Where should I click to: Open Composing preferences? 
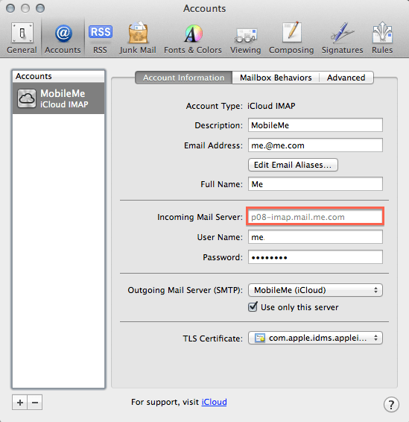click(291, 38)
